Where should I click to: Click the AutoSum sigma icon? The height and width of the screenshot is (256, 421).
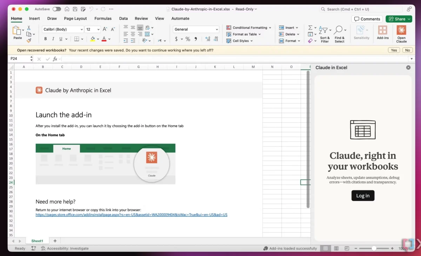point(310,27)
